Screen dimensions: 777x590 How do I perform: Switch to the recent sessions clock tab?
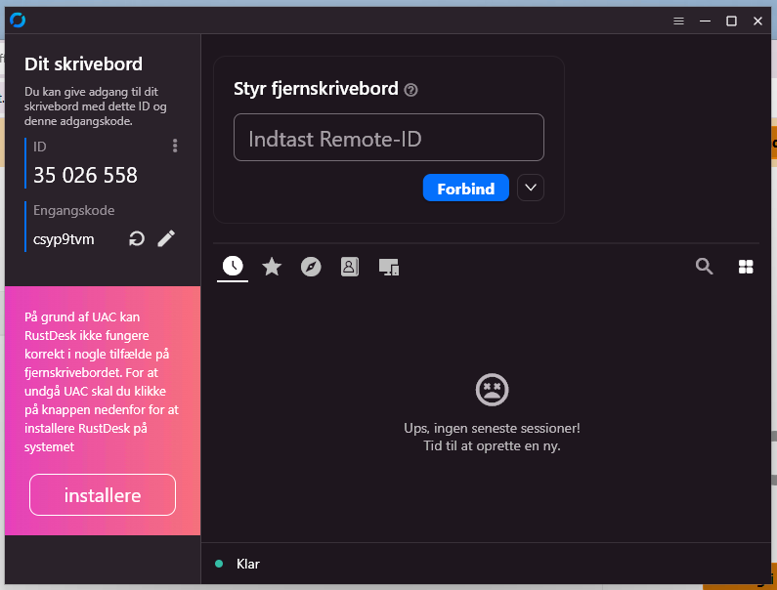click(233, 267)
